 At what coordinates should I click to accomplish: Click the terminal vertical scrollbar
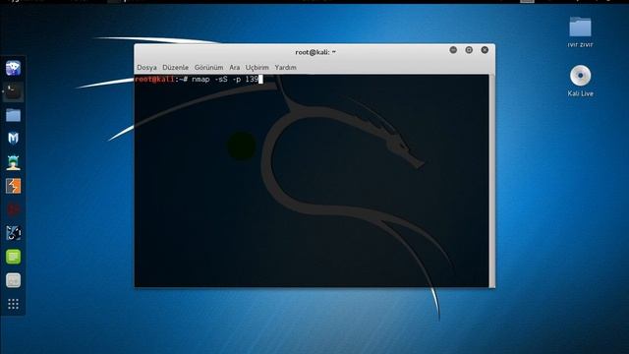click(491, 181)
